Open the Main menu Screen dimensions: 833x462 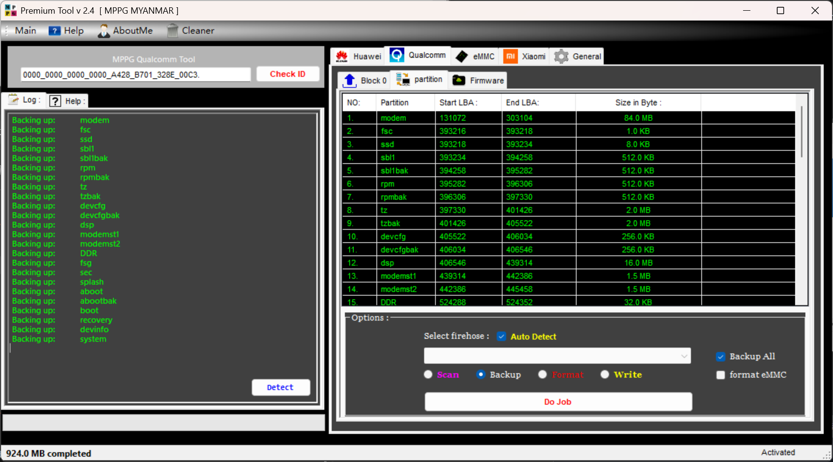tap(25, 31)
